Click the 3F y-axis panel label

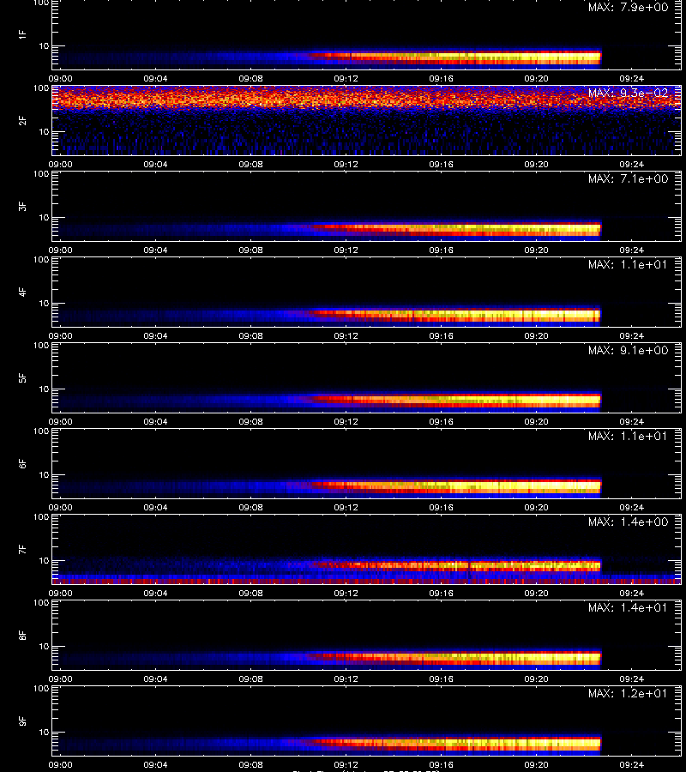22,206
